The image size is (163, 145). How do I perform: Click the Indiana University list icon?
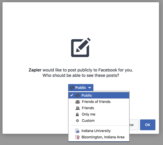coord(77,131)
